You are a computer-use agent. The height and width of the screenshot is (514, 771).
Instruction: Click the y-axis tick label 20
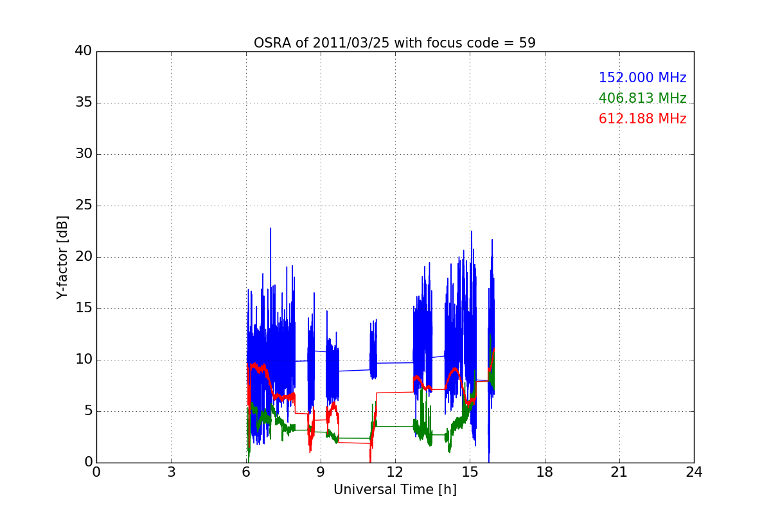click(x=84, y=257)
